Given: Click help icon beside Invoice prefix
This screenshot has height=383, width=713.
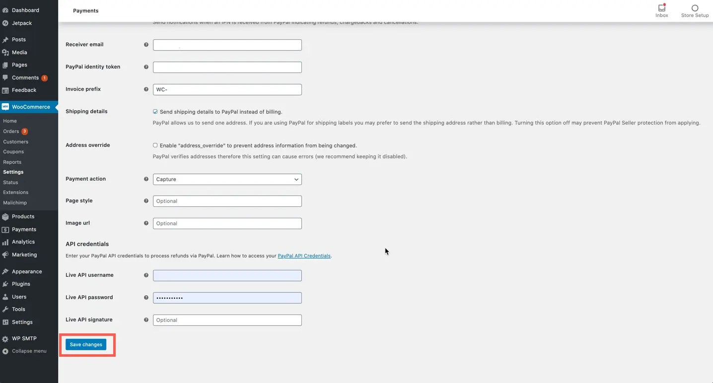Looking at the screenshot, I should 146,89.
